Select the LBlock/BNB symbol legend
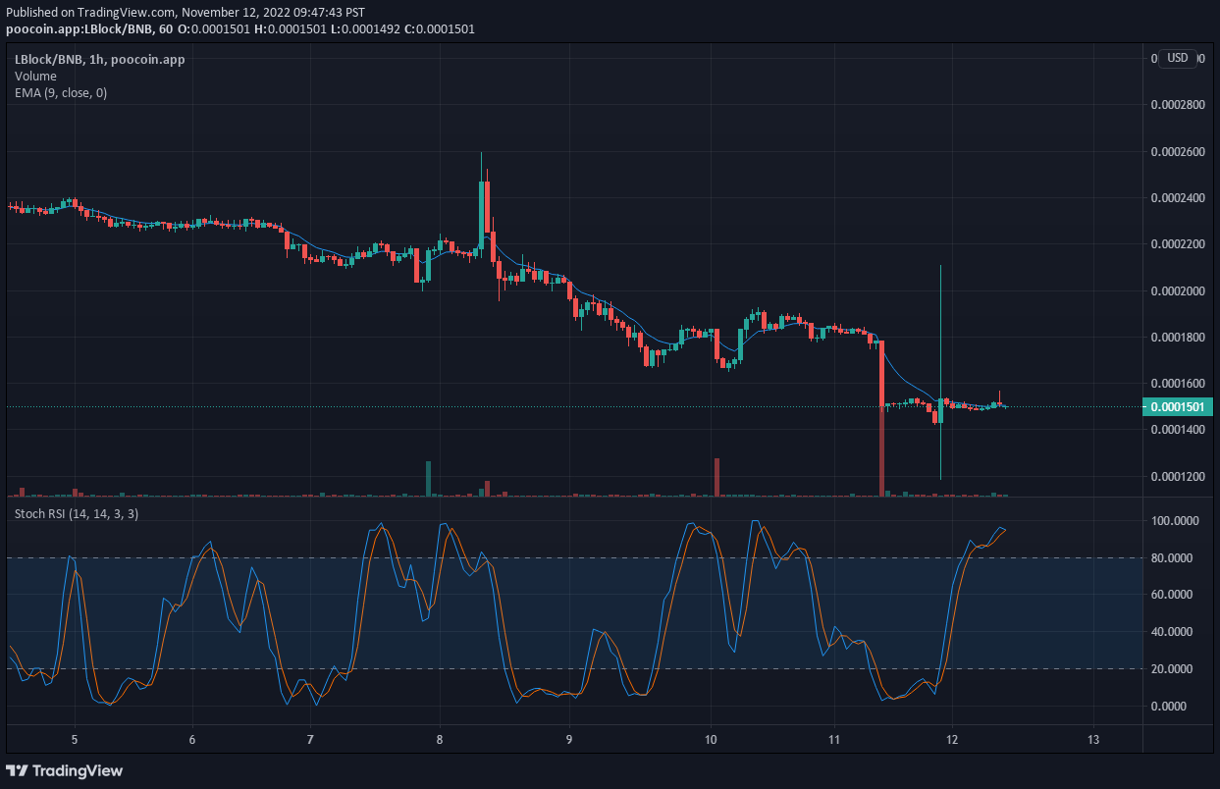 99,60
